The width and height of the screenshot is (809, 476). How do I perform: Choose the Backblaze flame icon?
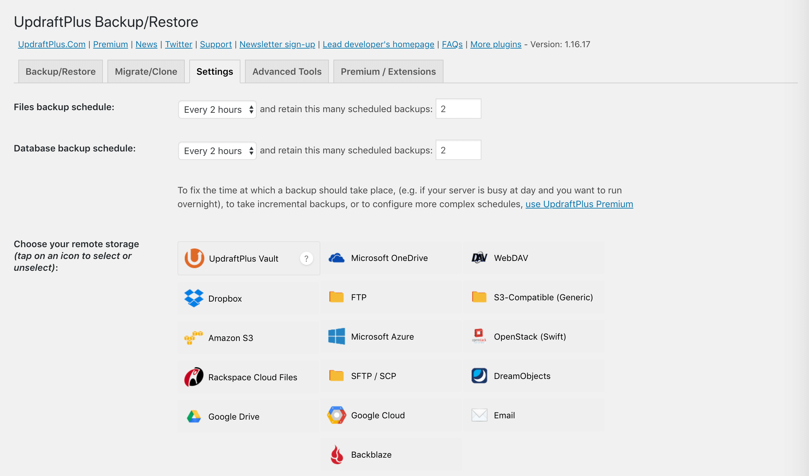pos(336,454)
